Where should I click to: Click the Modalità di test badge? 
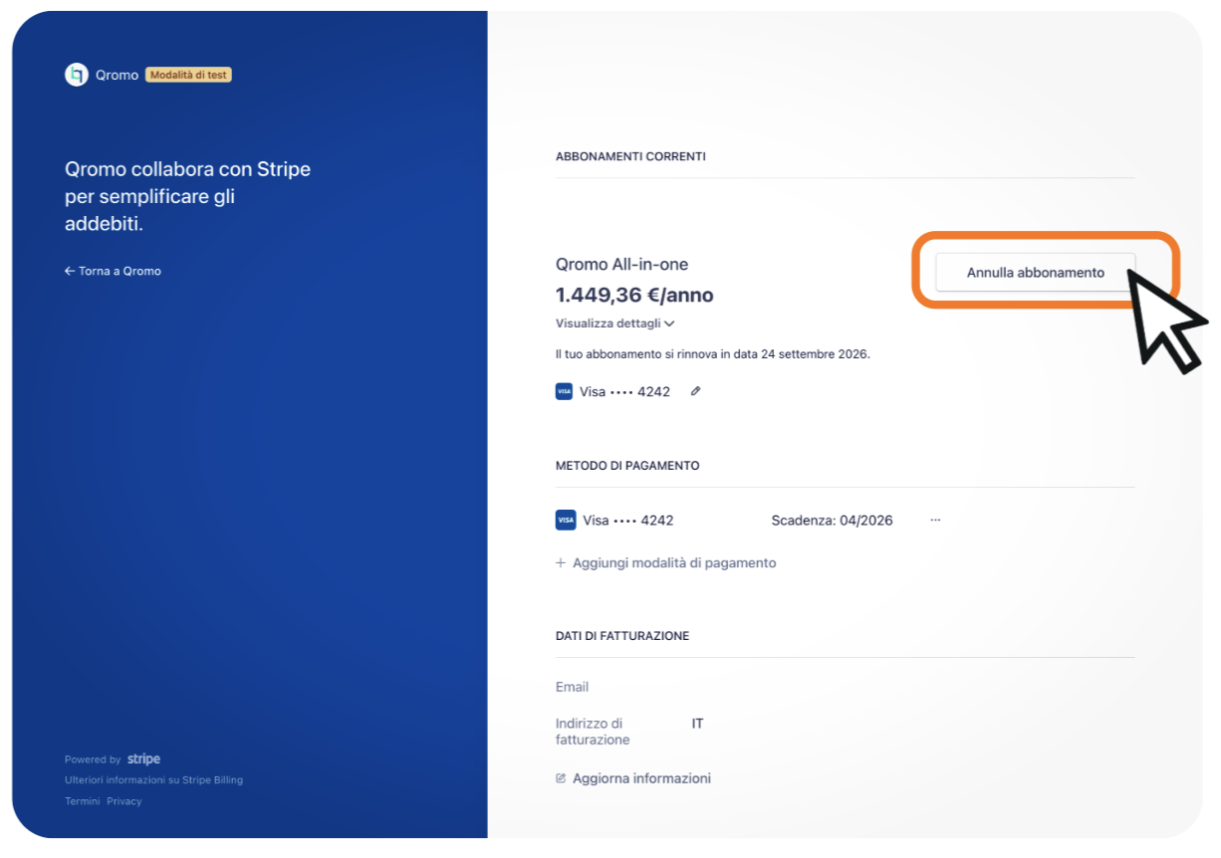point(188,75)
